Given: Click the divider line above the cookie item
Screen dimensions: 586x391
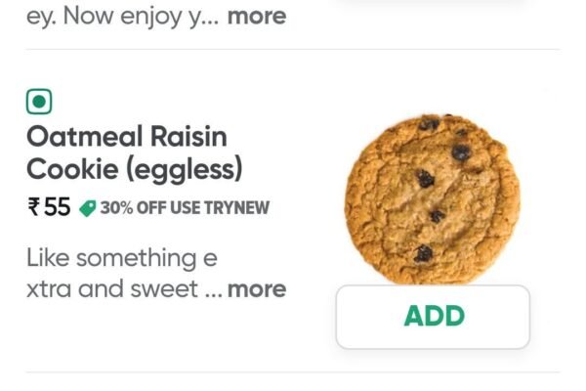Looking at the screenshot, I should (293, 50).
